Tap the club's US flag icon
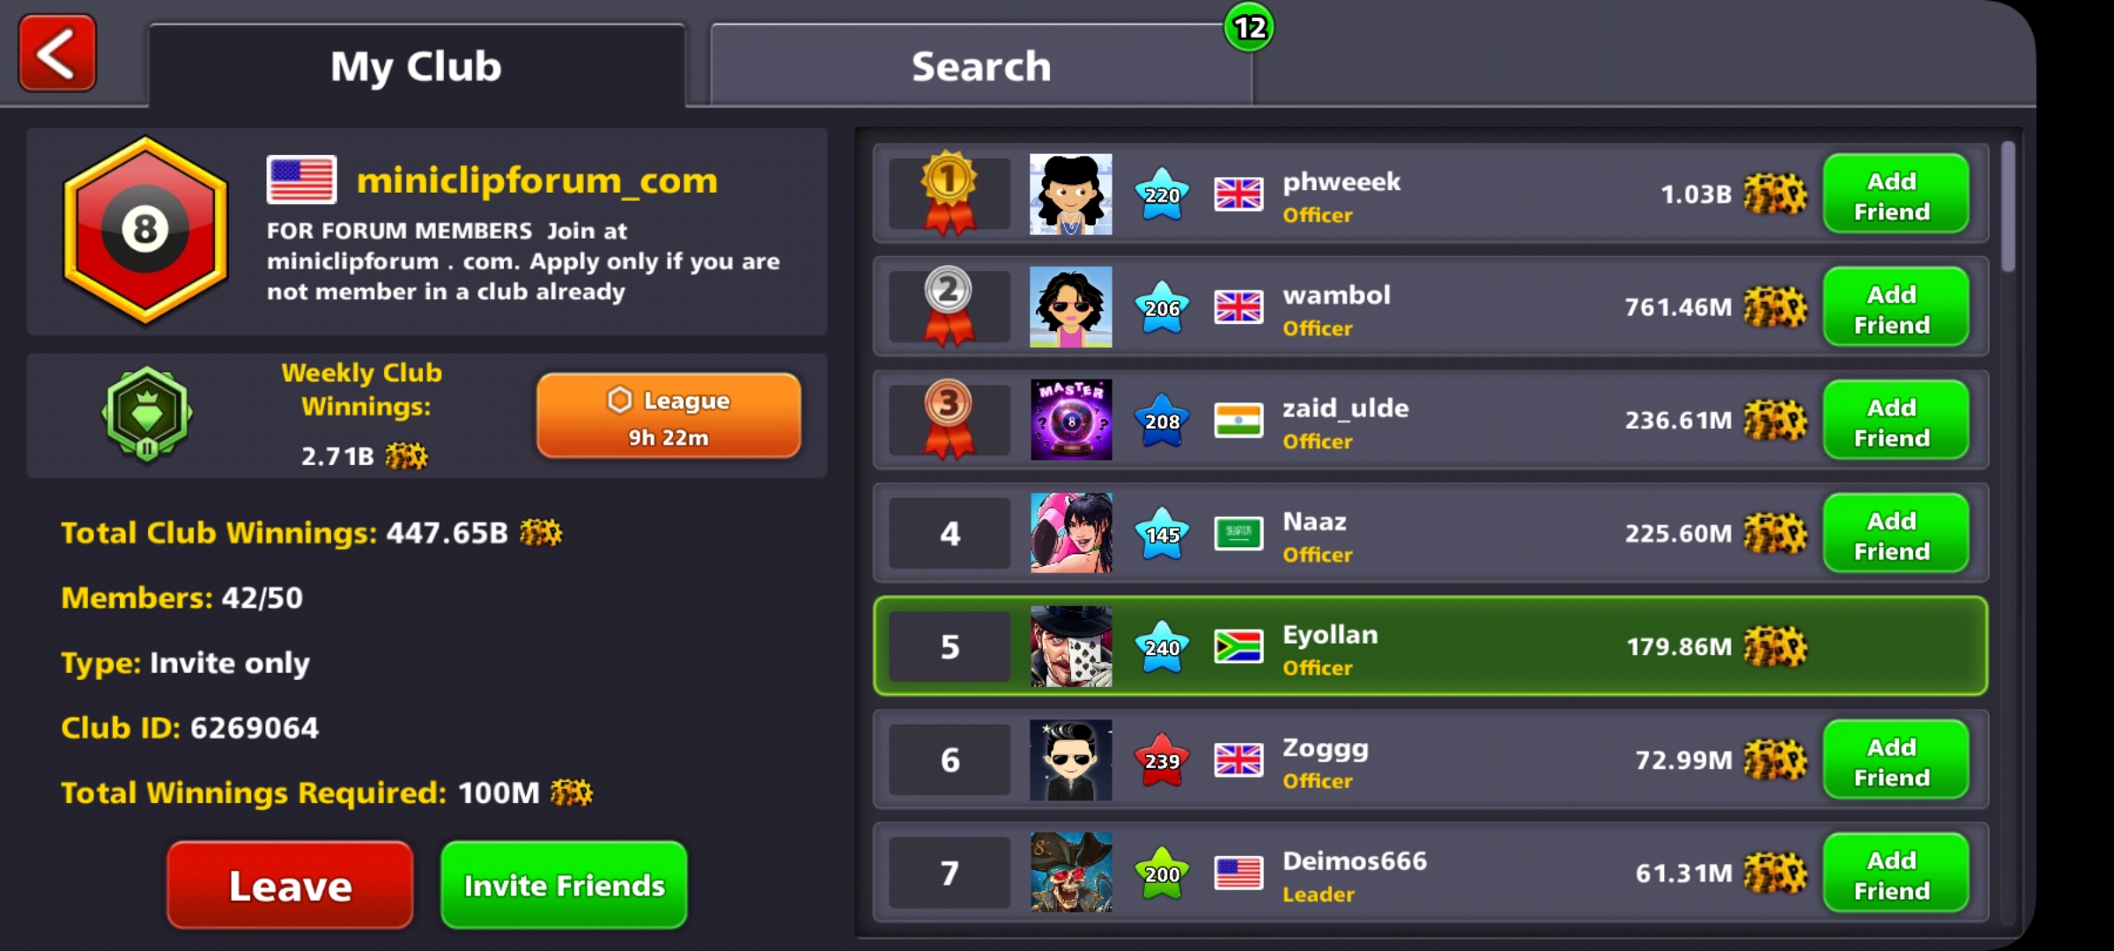Image resolution: width=2114 pixels, height=951 pixels. click(301, 180)
